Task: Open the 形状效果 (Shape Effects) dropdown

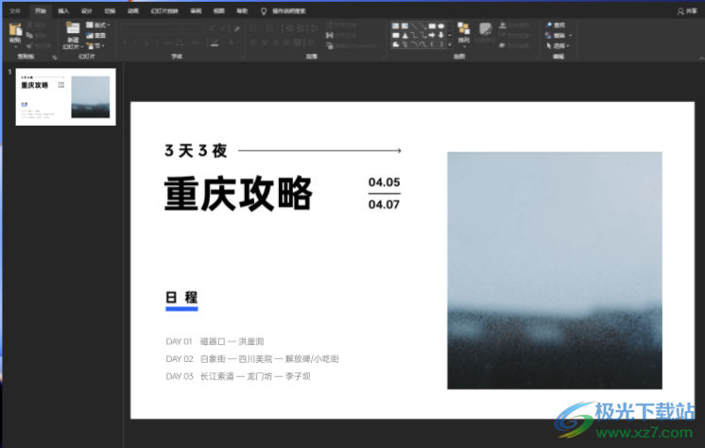Action: 515,45
